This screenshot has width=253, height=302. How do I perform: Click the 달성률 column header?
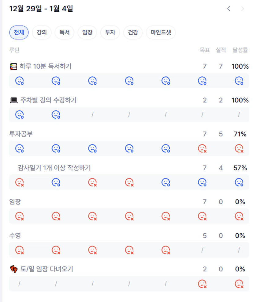pos(240,50)
